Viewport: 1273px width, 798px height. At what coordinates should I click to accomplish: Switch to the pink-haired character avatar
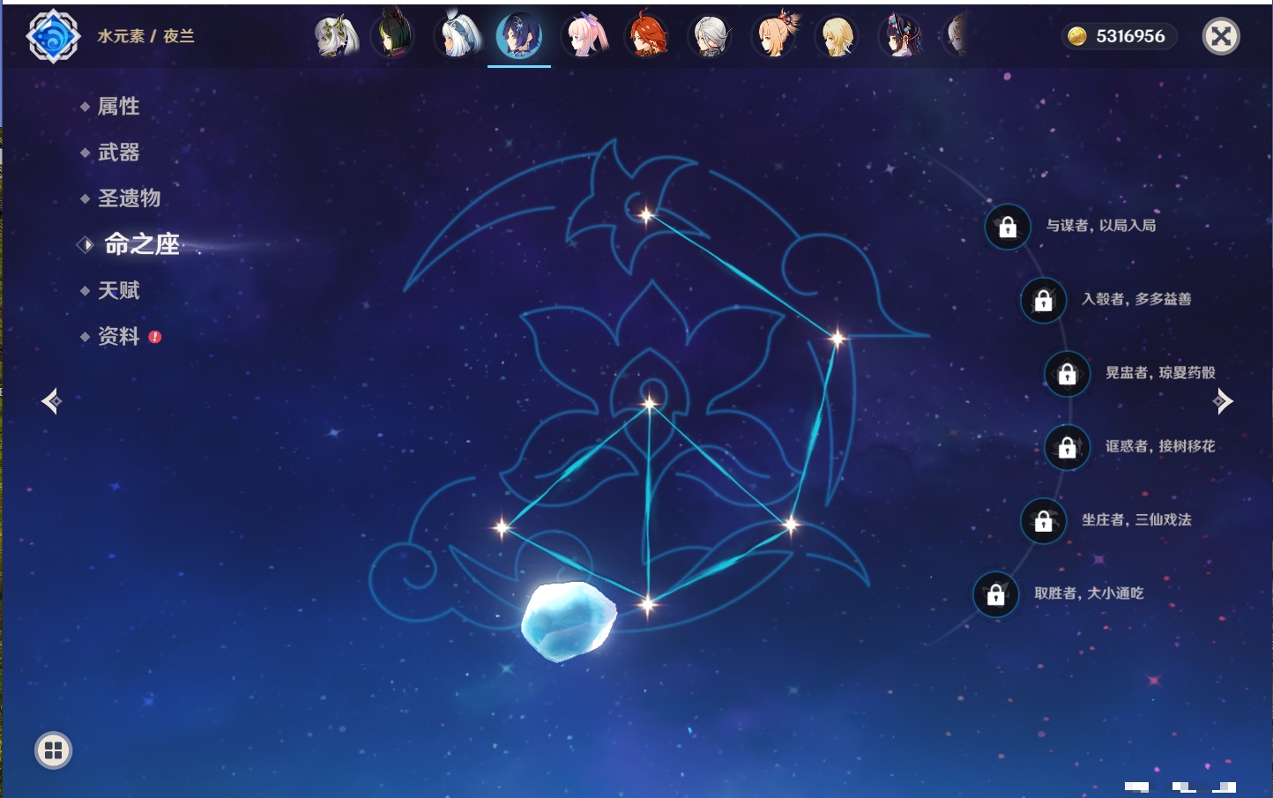click(x=585, y=36)
